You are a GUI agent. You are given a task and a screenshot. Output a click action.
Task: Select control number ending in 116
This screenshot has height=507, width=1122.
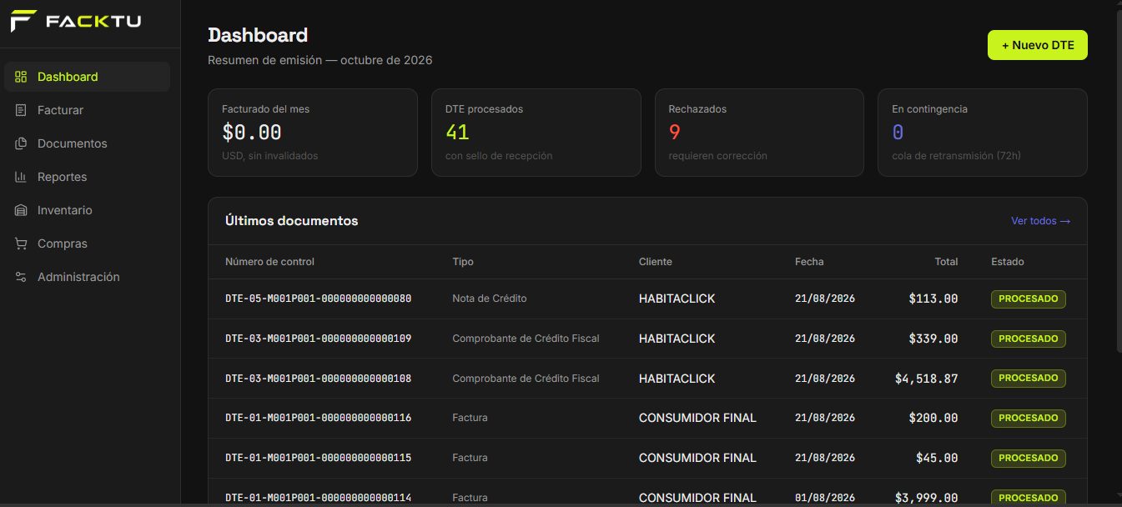(319, 418)
